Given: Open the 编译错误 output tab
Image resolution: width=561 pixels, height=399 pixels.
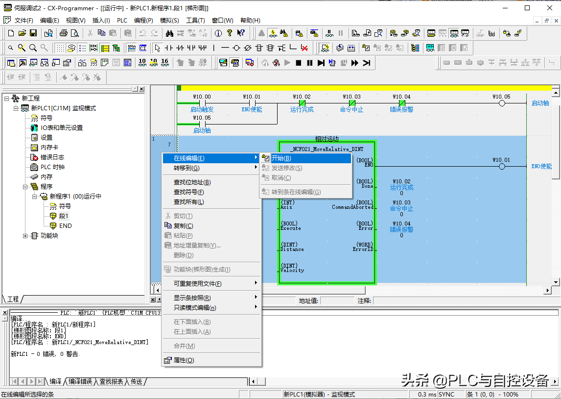Looking at the screenshot, I should coord(80,381).
